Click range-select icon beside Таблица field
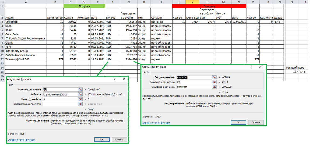 tap(80, 94)
